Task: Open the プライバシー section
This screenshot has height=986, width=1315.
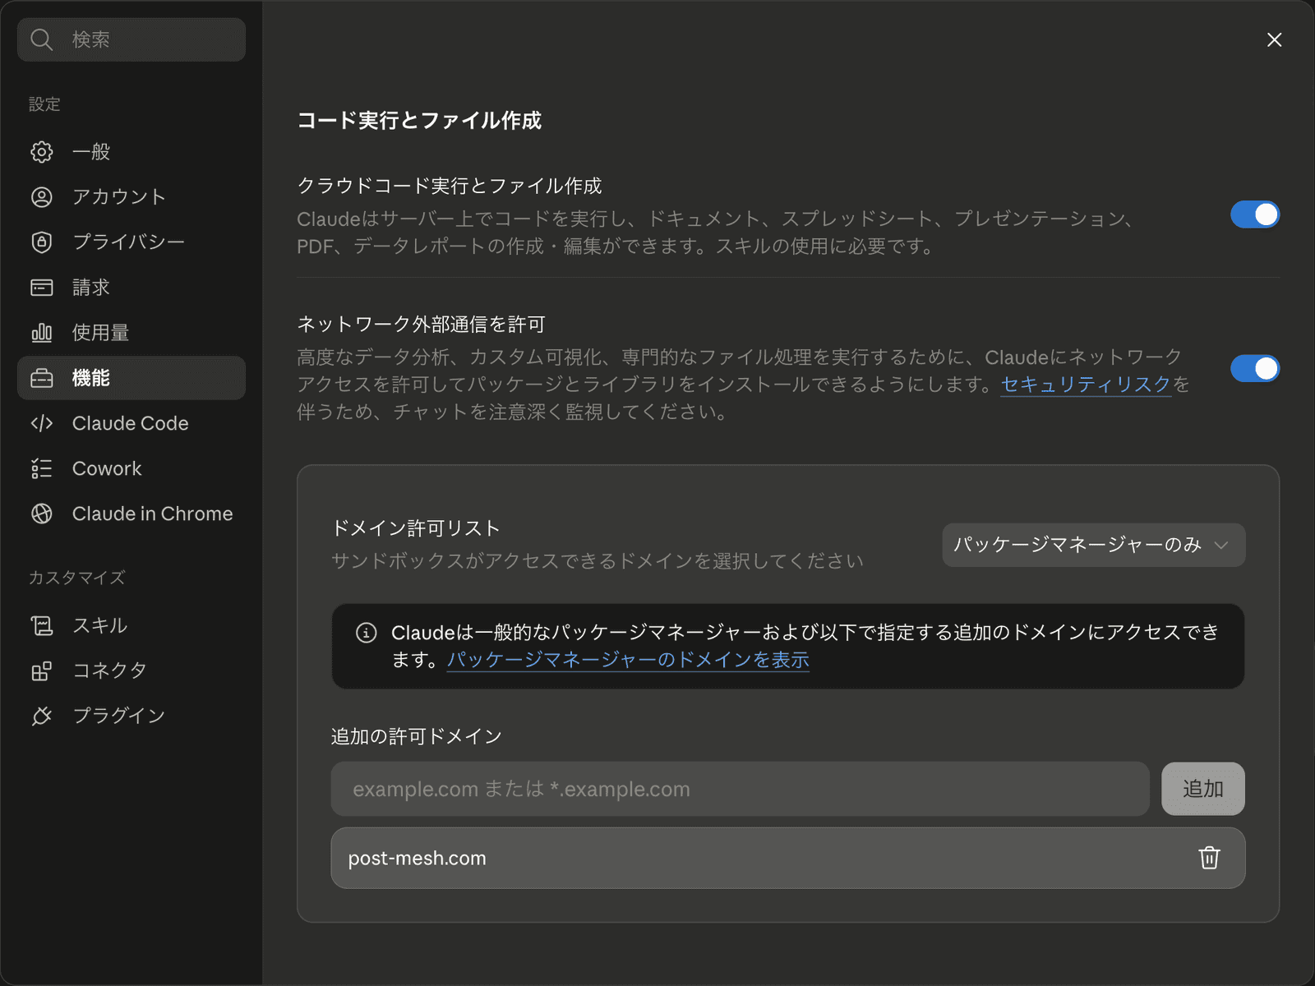Action: point(131,242)
